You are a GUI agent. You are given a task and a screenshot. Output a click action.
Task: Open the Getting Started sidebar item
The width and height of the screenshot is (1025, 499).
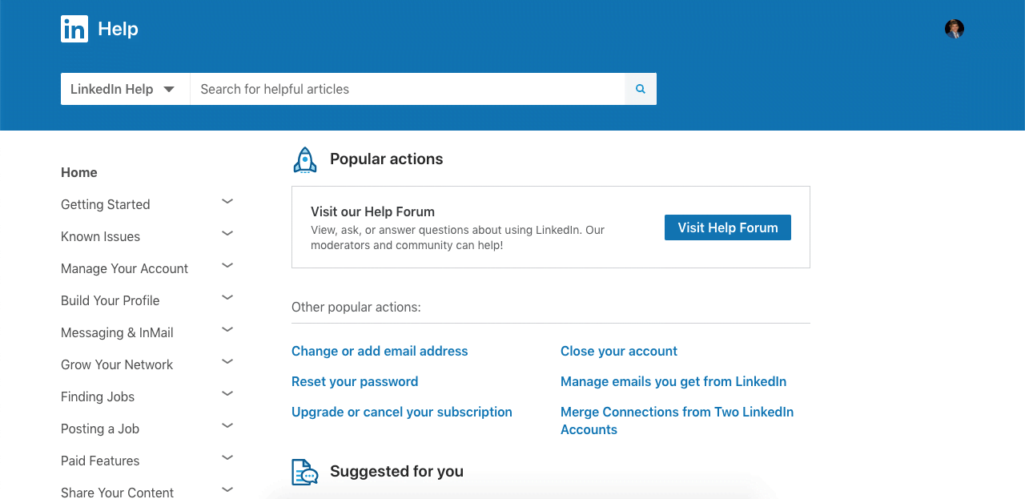pyautogui.click(x=106, y=204)
